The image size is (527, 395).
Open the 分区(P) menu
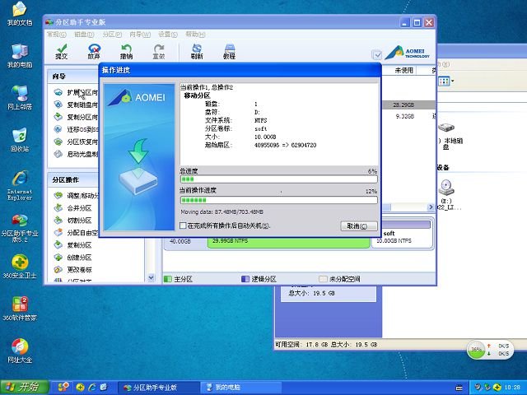112,35
